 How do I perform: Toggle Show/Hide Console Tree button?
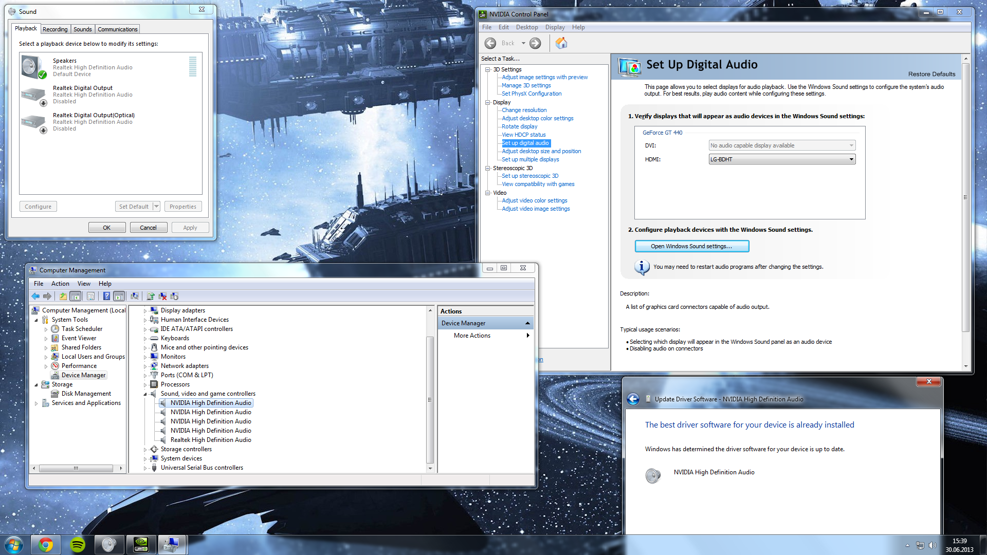(x=75, y=296)
